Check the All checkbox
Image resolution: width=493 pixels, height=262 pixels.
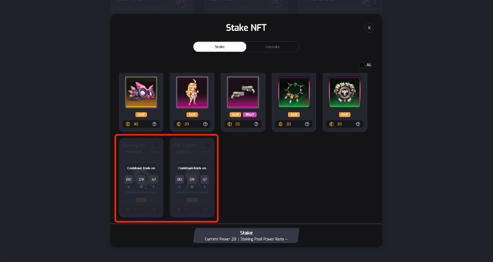click(x=362, y=65)
